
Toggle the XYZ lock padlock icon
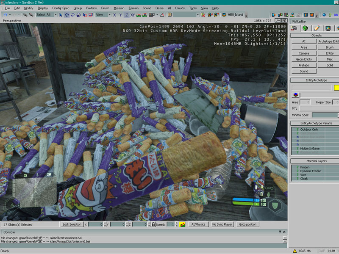pos(153,225)
